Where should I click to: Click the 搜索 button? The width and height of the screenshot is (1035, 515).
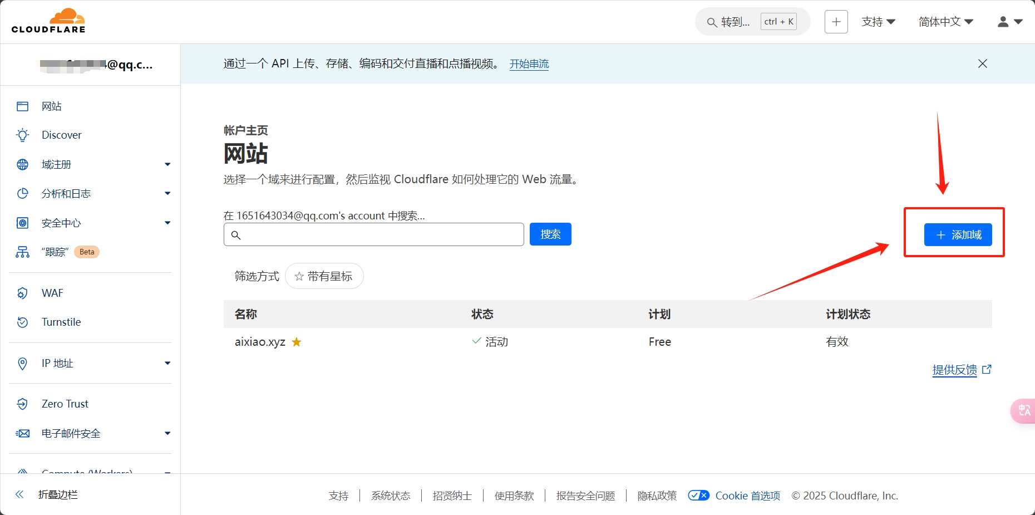(550, 234)
